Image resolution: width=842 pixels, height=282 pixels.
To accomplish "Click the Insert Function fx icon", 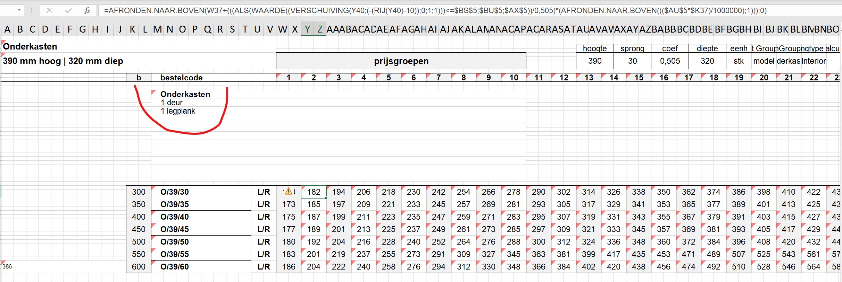I will click(x=87, y=10).
